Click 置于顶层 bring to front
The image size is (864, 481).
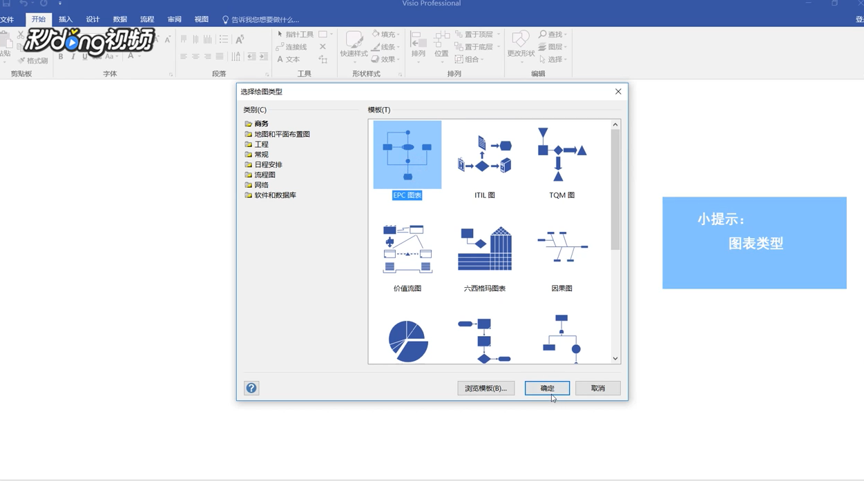[x=478, y=35]
